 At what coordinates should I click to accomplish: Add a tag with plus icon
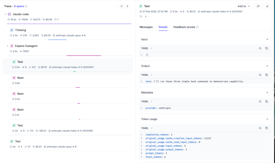[146, 17]
